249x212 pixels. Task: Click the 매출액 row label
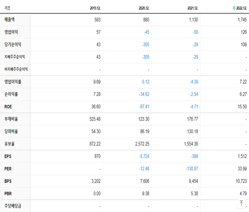(9, 20)
